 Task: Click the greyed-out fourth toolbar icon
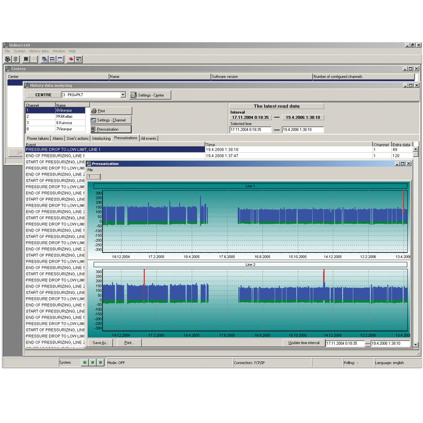tap(34, 59)
